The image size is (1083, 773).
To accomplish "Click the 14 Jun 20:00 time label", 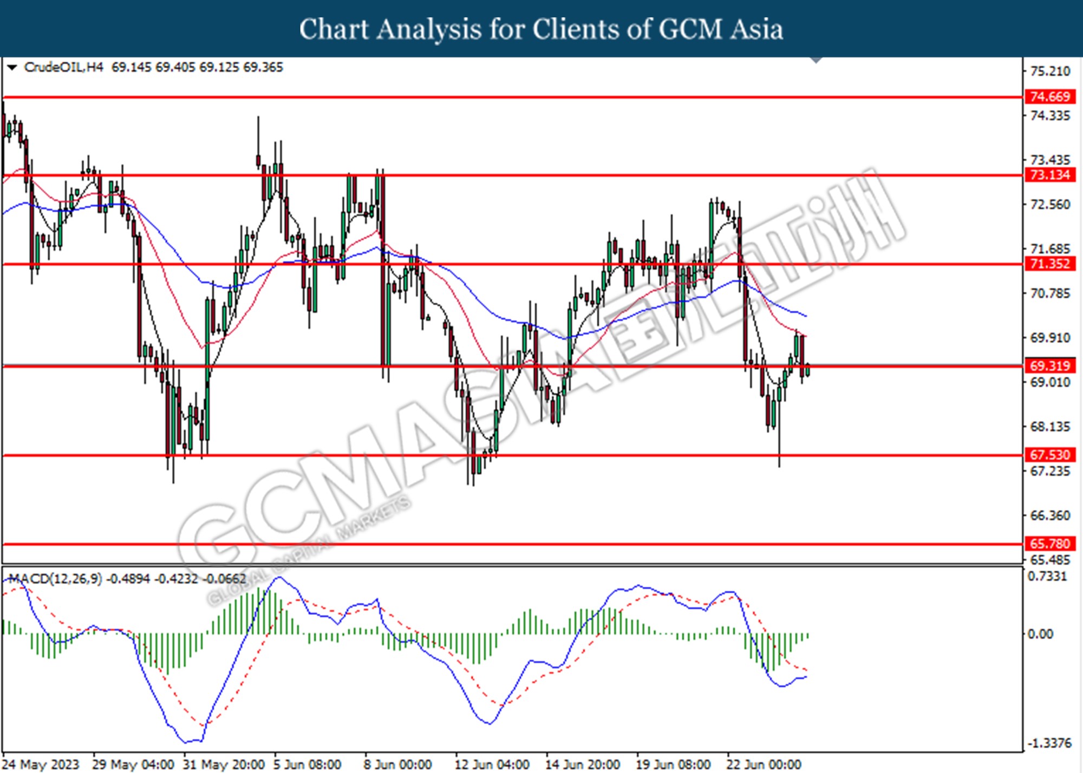I will pyautogui.click(x=582, y=764).
